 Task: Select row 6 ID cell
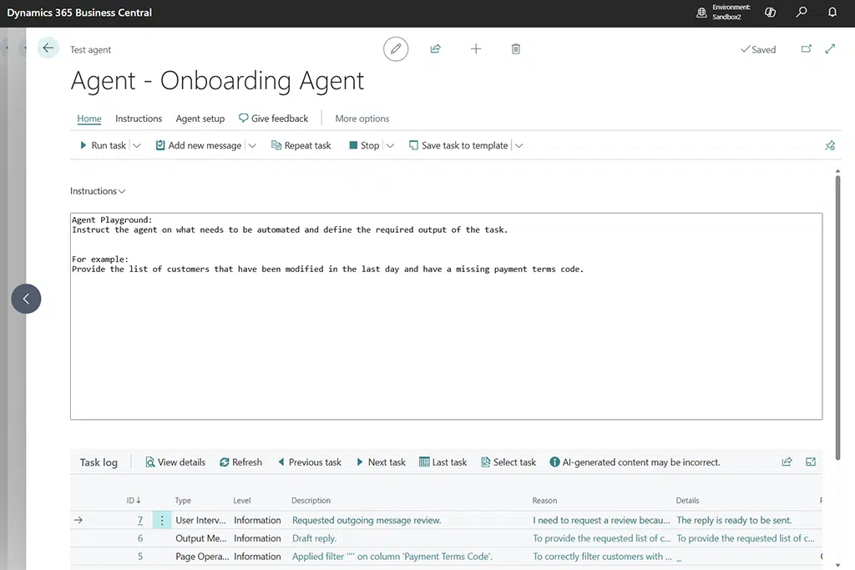click(x=140, y=538)
